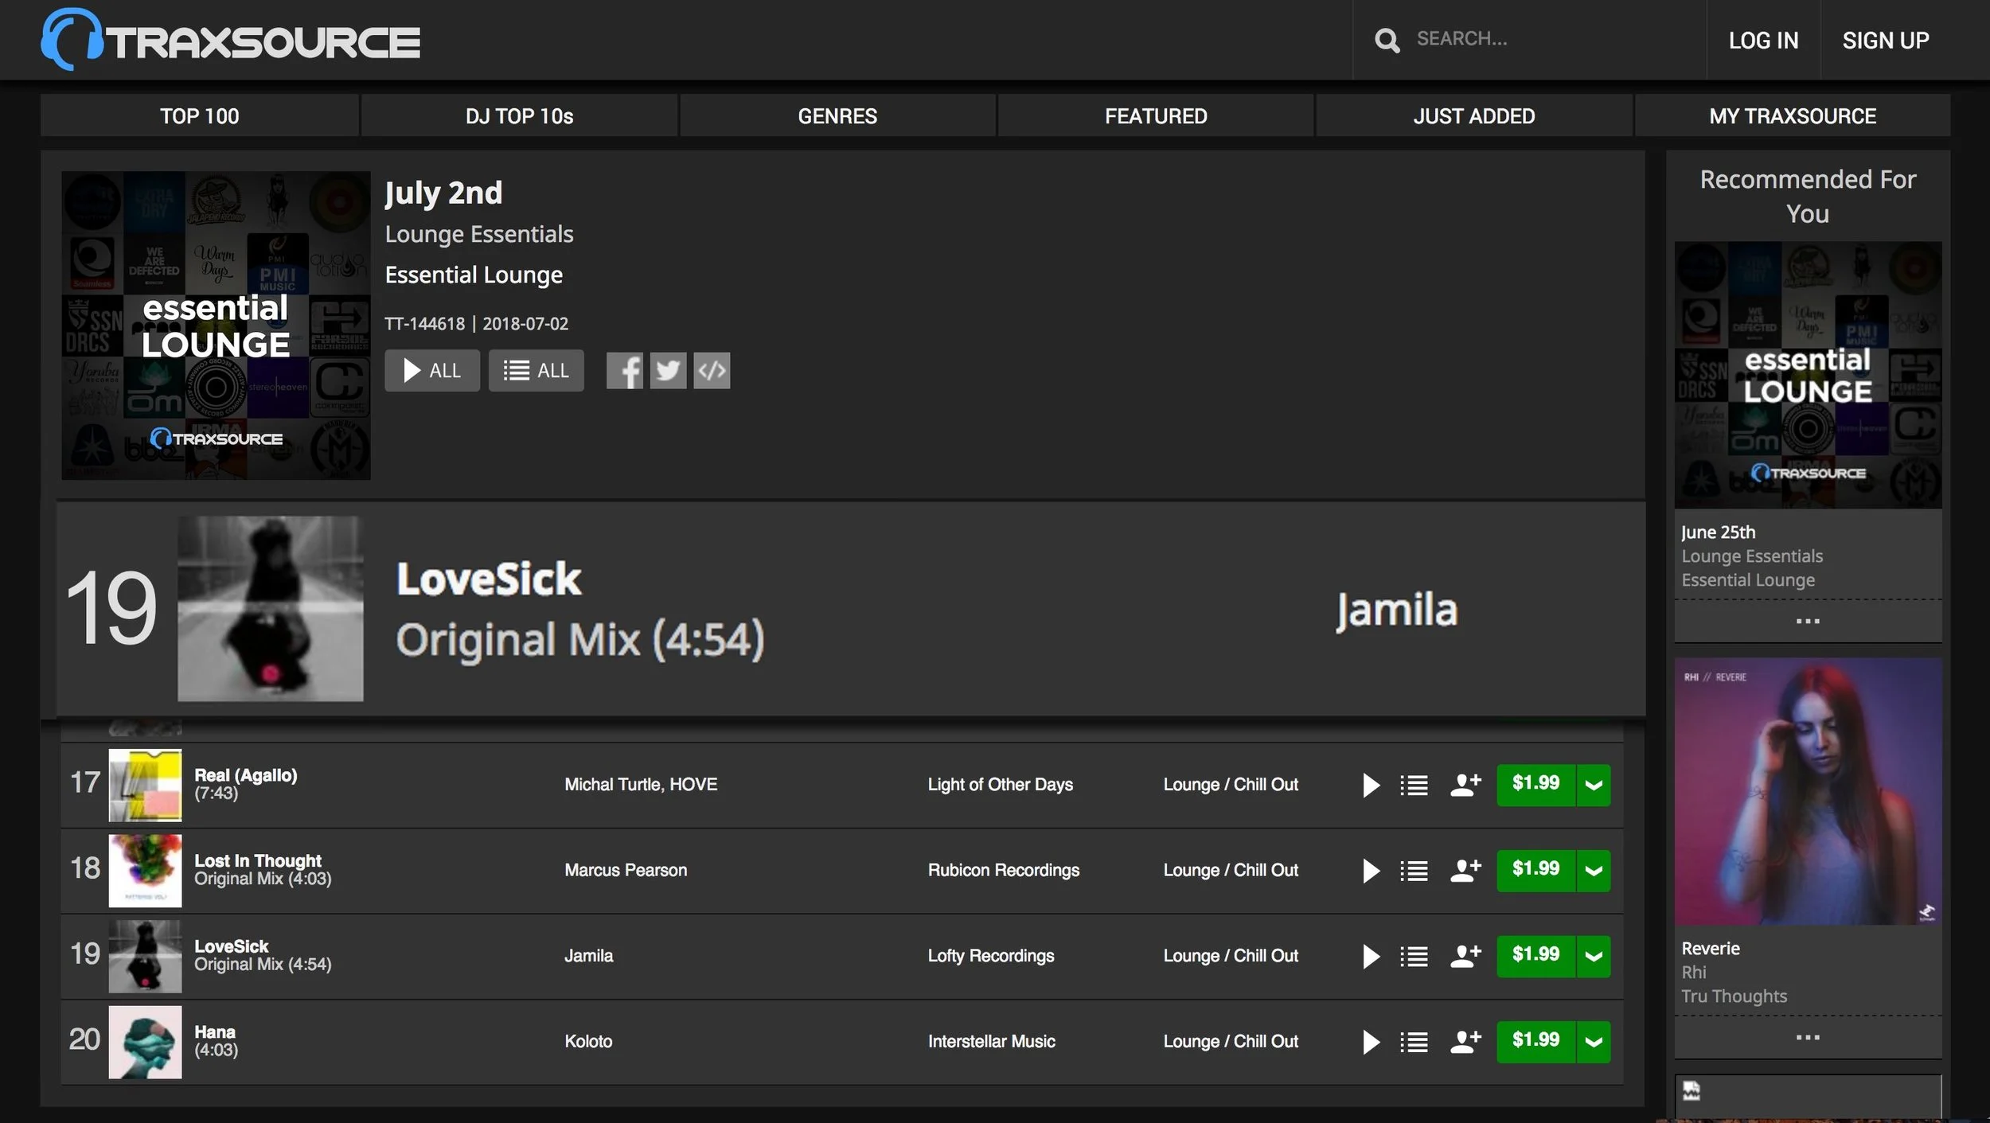This screenshot has width=1990, height=1123.
Task: Play LoveSick in the track list
Action: pos(1371,956)
